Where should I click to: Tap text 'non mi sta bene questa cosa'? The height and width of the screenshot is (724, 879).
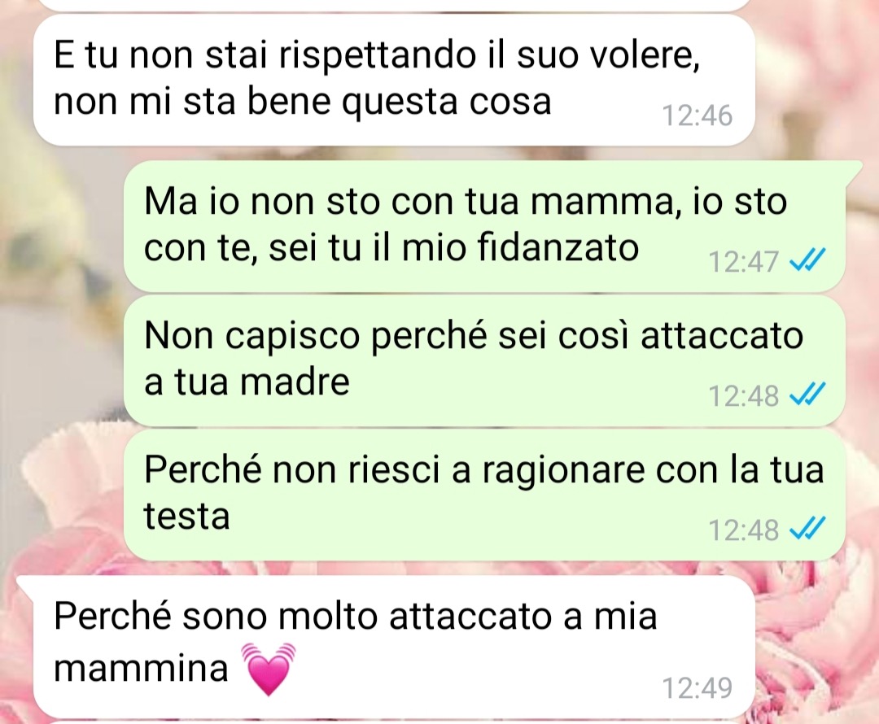coord(303,103)
